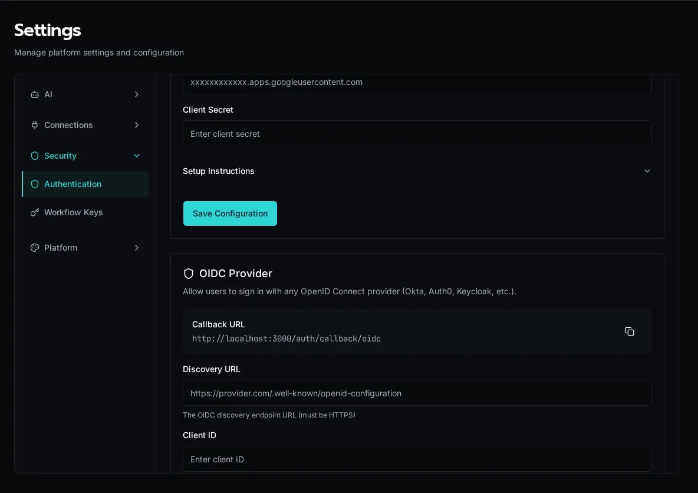Click the OpenID Connect provider description text
The height and width of the screenshot is (493, 698).
[350, 292]
